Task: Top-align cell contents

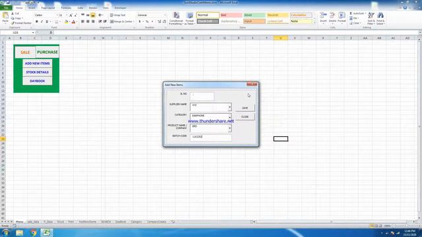Action: tap(83, 15)
